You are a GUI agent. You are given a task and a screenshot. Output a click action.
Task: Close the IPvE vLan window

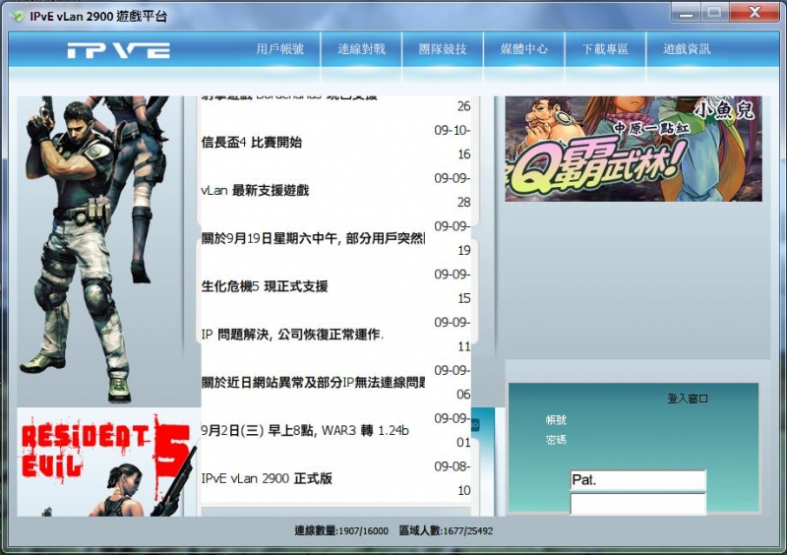coord(755,13)
